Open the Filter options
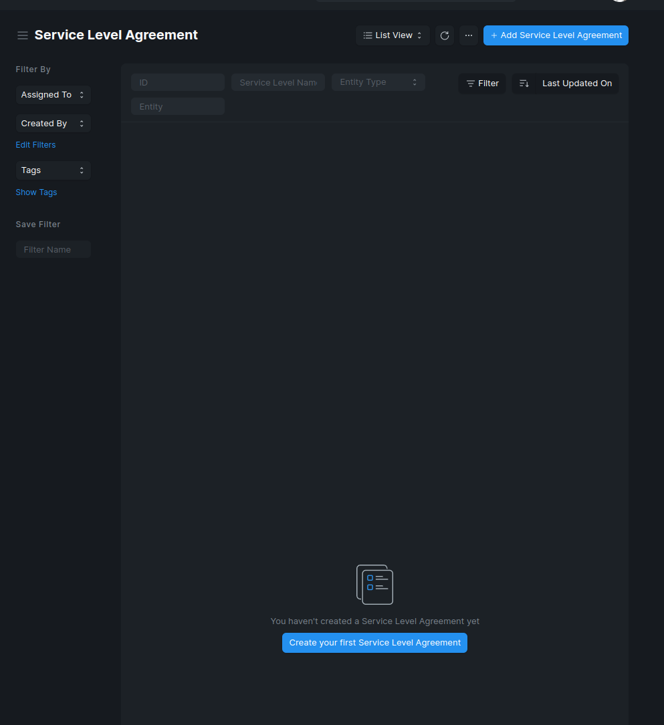Viewport: 664px width, 725px height. coord(482,83)
